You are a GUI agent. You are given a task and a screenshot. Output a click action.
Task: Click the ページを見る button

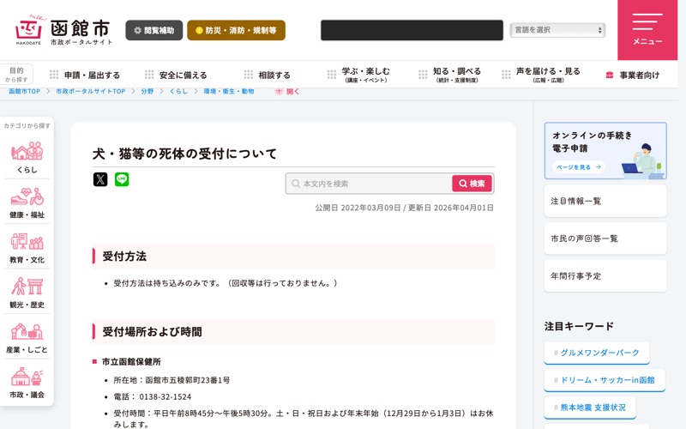[x=579, y=166]
